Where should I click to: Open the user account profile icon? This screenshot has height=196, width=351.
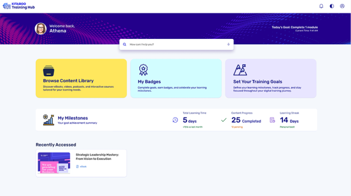(342, 6)
